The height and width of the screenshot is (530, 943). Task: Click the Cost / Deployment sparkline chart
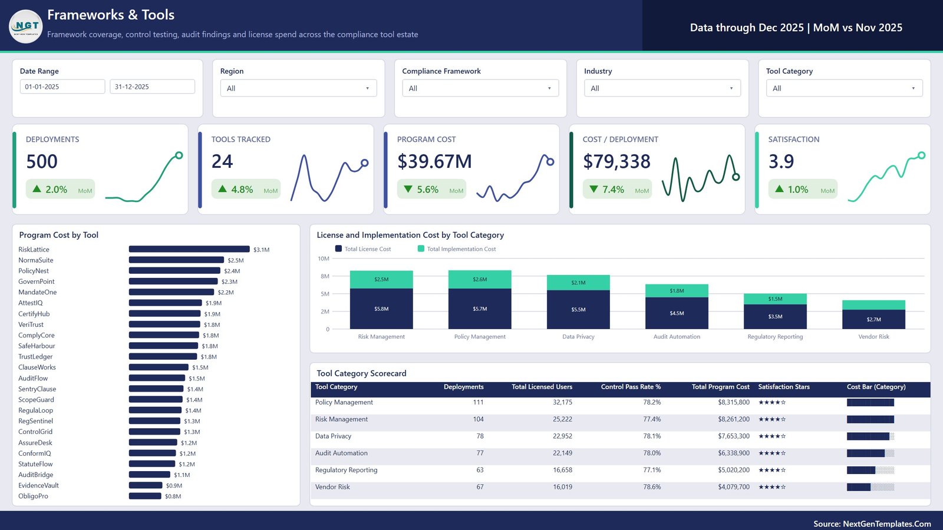[x=701, y=178]
